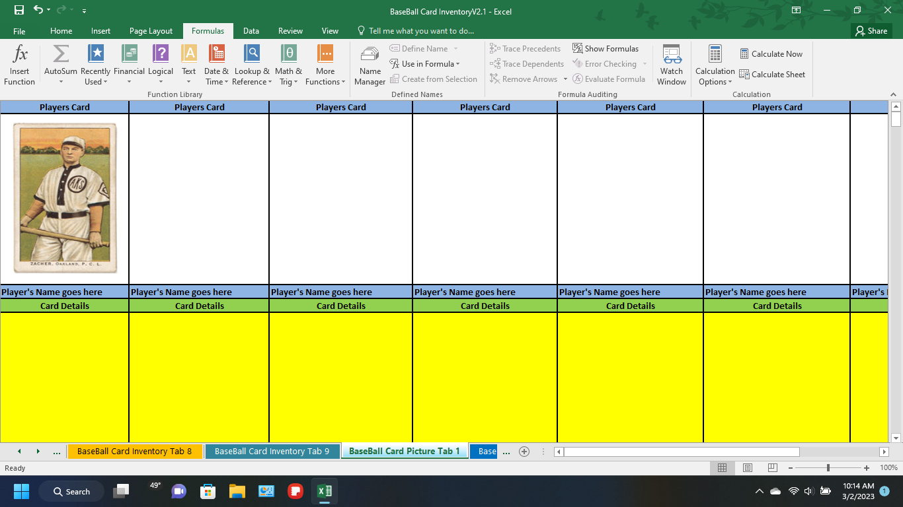The image size is (903, 507).
Task: Open the File menu
Action: tap(19, 31)
